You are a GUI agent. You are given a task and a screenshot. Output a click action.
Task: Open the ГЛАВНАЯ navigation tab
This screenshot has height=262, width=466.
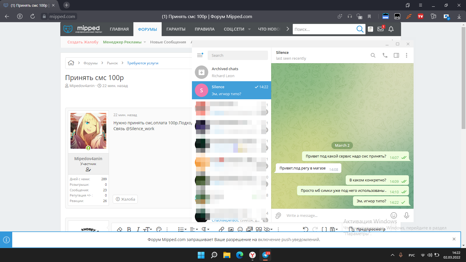coord(119,29)
